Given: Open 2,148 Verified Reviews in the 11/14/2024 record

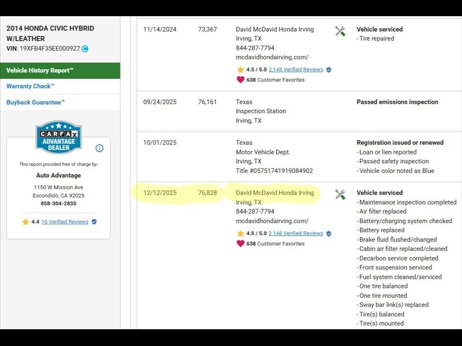Looking at the screenshot, I should [x=296, y=70].
